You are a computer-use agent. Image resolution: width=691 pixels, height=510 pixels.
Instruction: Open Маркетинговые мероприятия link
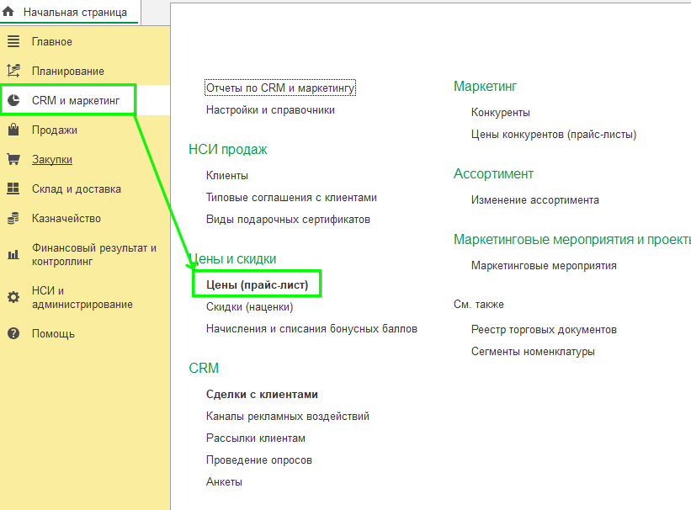coord(544,266)
